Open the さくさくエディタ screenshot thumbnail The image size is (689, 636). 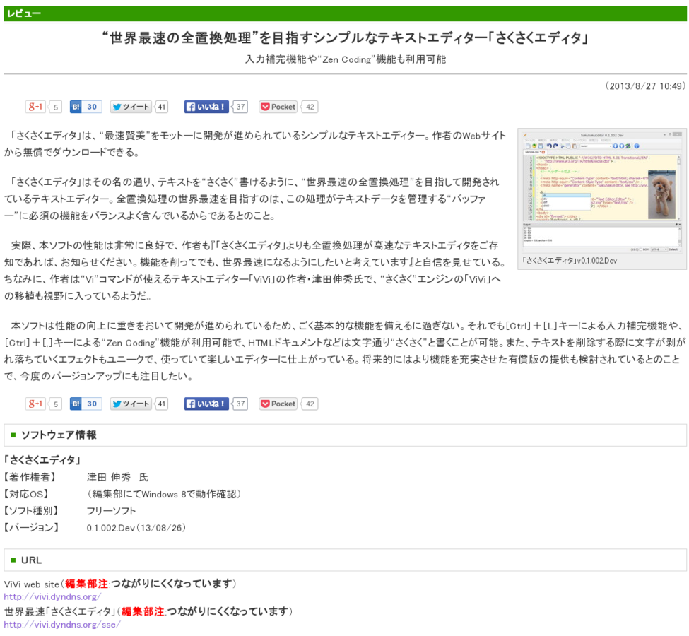coord(602,191)
